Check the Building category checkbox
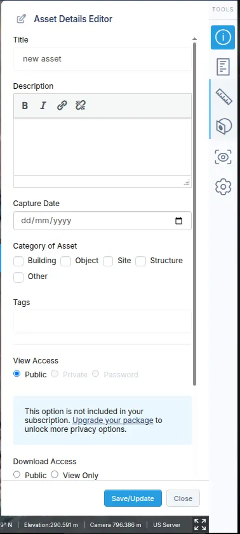The image size is (240, 534). pyautogui.click(x=18, y=261)
